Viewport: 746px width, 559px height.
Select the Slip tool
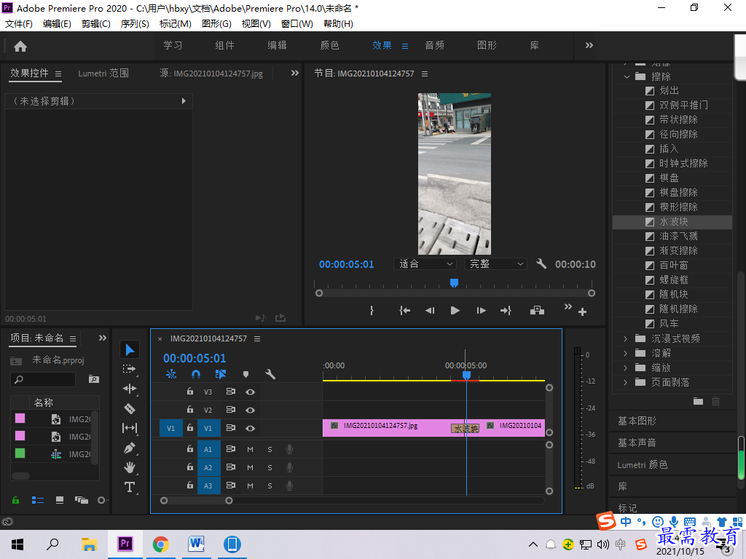tap(130, 428)
